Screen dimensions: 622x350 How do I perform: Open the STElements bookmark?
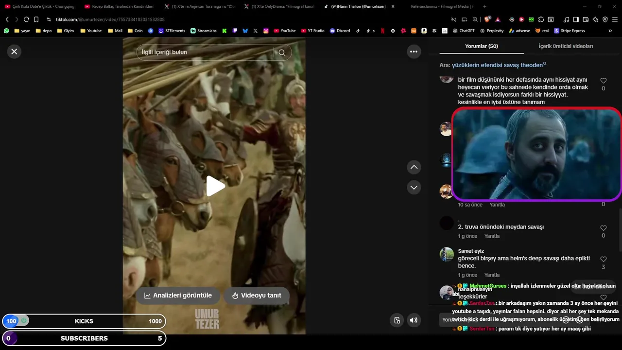tap(172, 31)
